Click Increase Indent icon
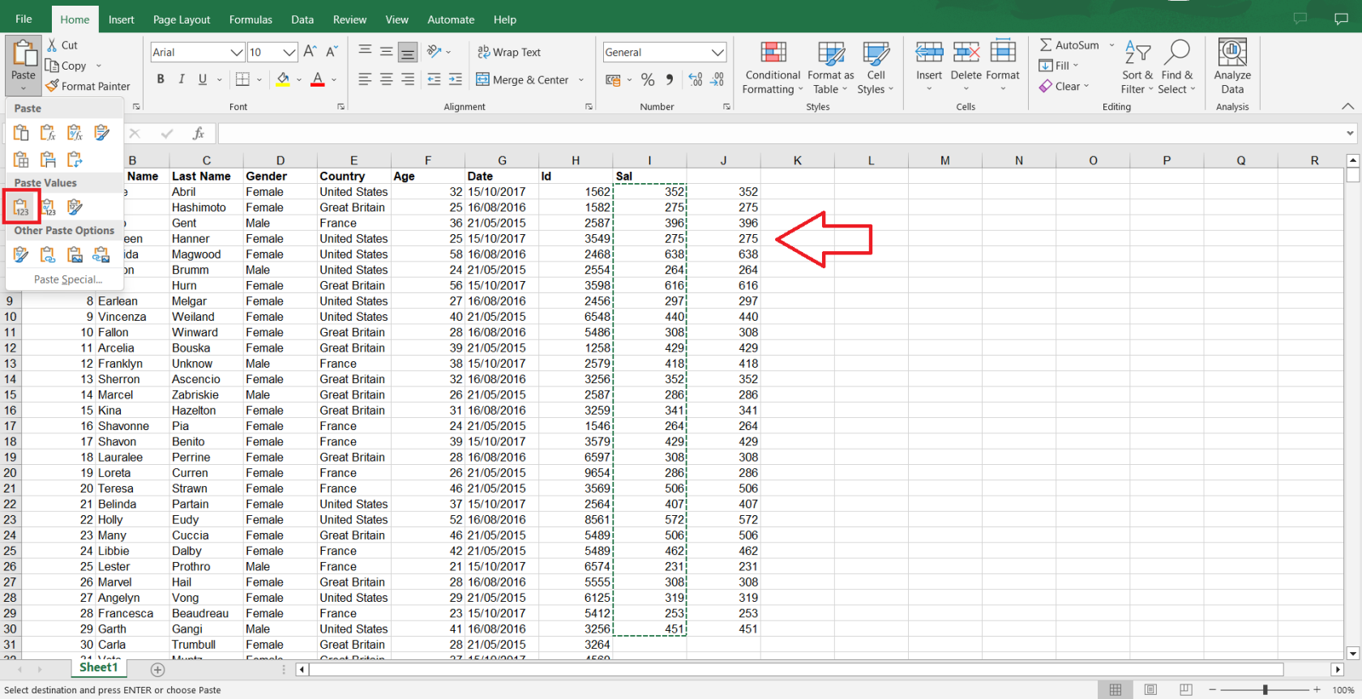 (456, 79)
